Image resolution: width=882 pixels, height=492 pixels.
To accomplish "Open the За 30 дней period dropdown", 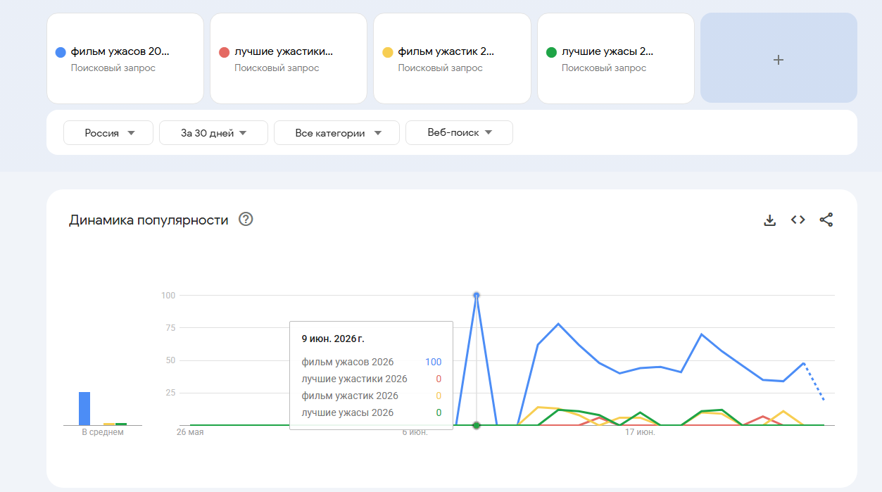I will pos(213,132).
